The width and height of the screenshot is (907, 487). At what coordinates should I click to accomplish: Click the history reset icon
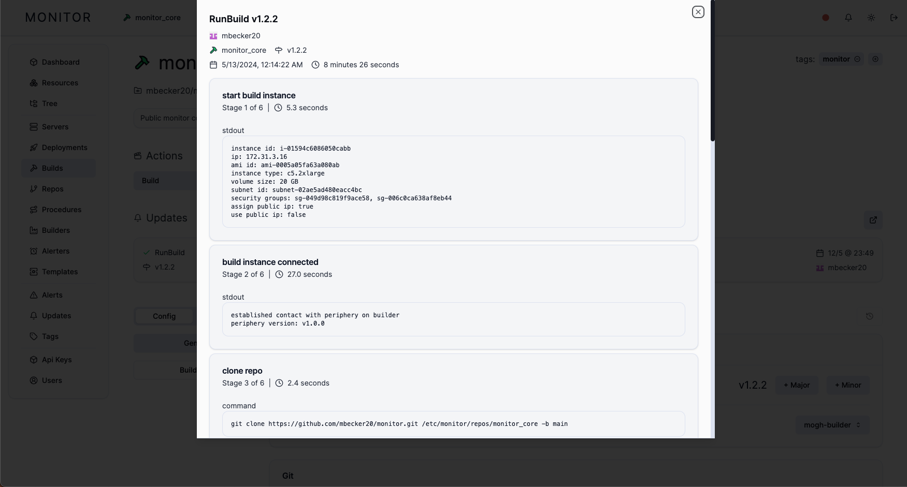(x=870, y=316)
